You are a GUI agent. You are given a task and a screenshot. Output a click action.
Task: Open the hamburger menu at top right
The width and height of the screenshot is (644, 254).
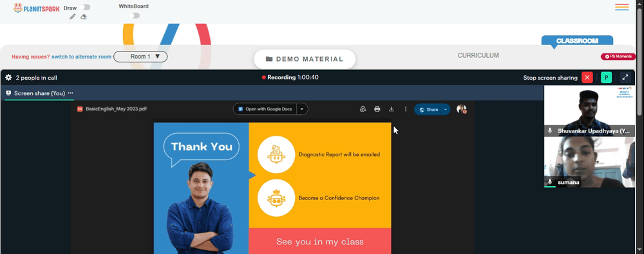(622, 7)
